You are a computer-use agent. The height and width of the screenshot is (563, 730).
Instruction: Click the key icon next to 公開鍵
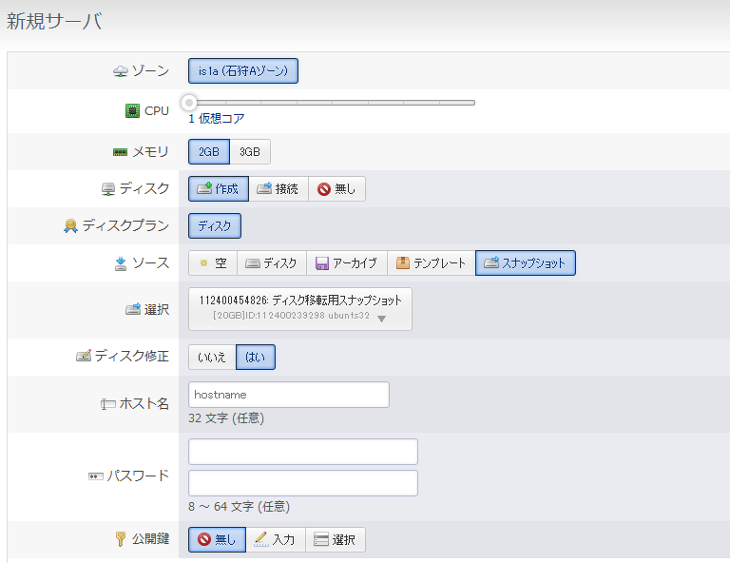tap(120, 539)
